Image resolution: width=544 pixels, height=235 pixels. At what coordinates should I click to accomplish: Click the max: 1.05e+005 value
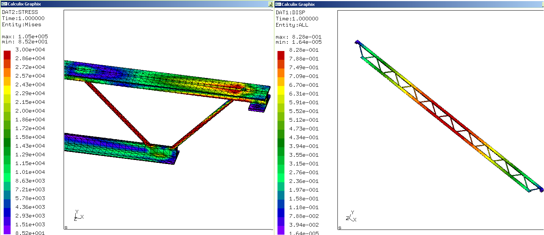click(25, 36)
